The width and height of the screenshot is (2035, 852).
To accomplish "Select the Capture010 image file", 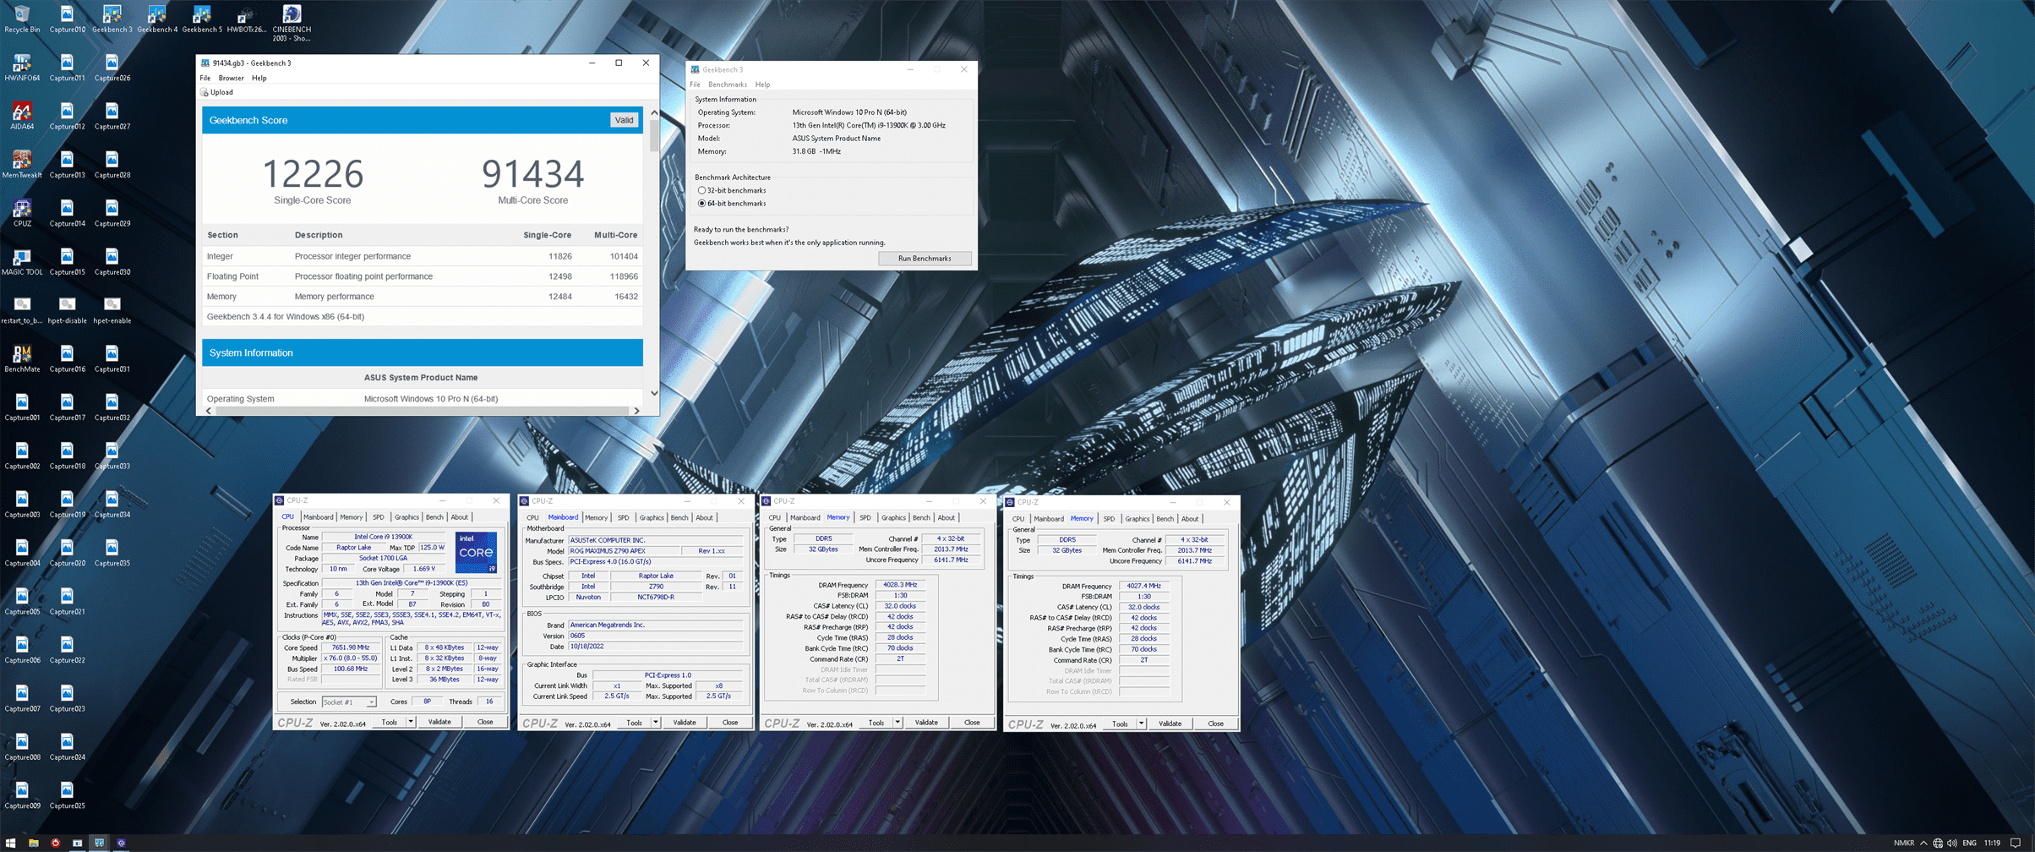I will (x=67, y=19).
